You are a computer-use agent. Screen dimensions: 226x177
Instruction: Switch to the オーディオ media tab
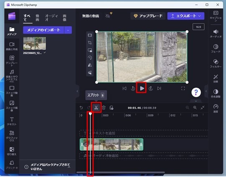click(51, 18)
